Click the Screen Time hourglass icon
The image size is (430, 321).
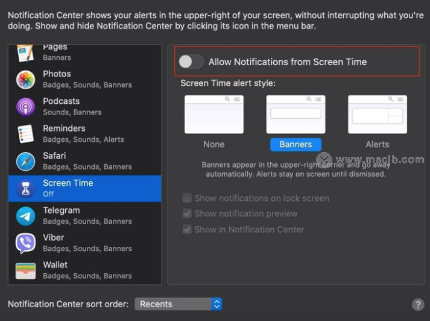tap(25, 188)
